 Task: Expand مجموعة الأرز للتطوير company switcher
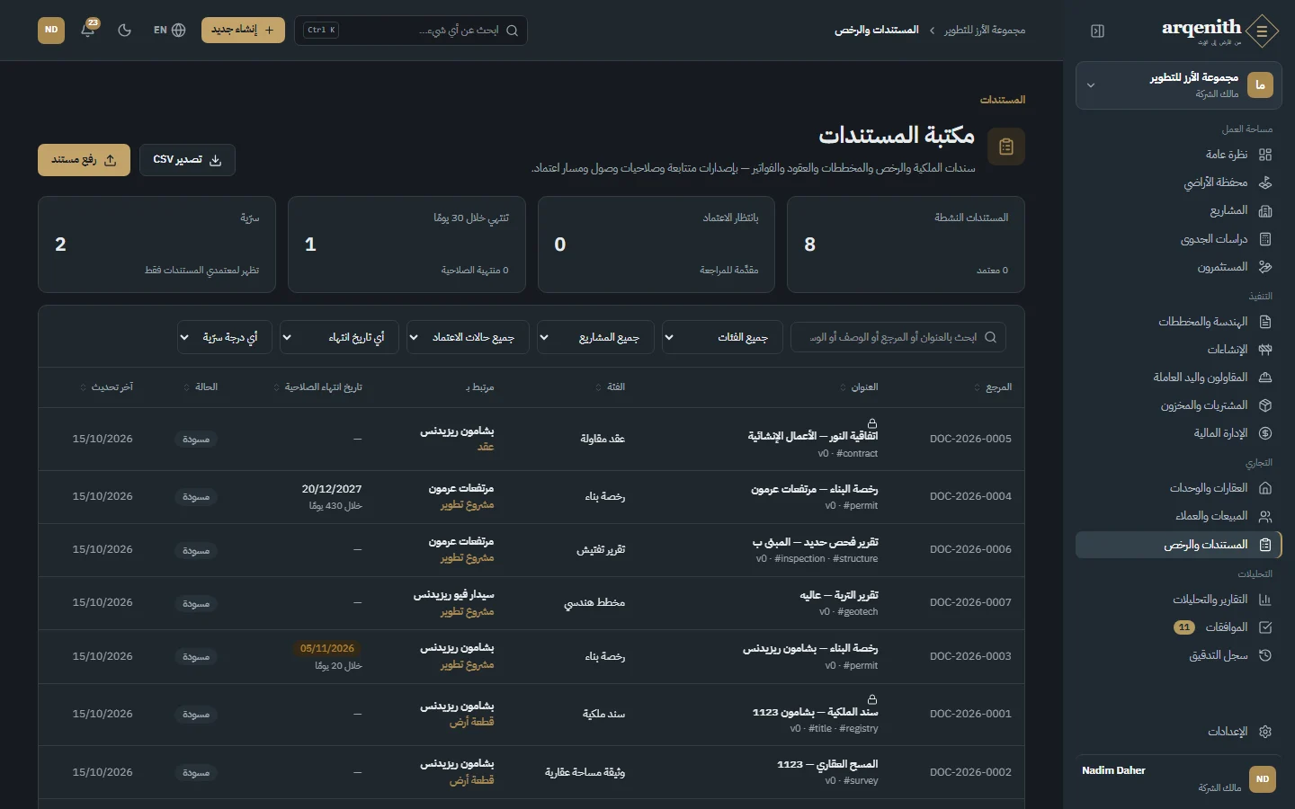click(1179, 85)
